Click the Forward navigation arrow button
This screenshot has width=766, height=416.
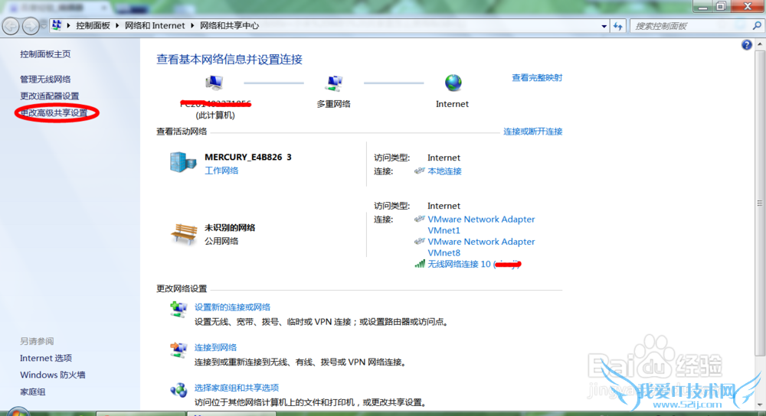(x=31, y=26)
